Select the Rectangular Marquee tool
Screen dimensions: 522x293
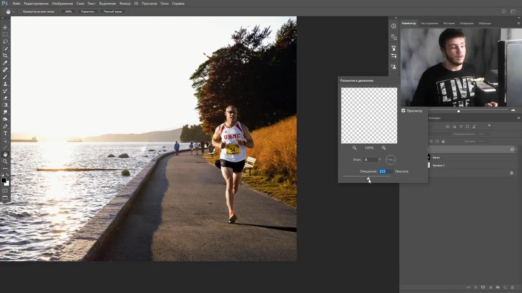(5, 35)
